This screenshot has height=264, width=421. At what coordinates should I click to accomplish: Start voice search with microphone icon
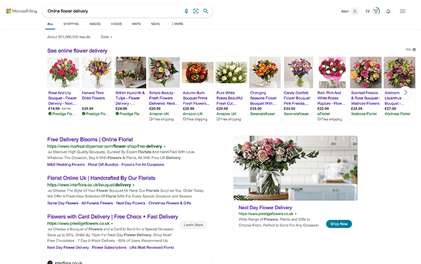pyautogui.click(x=186, y=11)
